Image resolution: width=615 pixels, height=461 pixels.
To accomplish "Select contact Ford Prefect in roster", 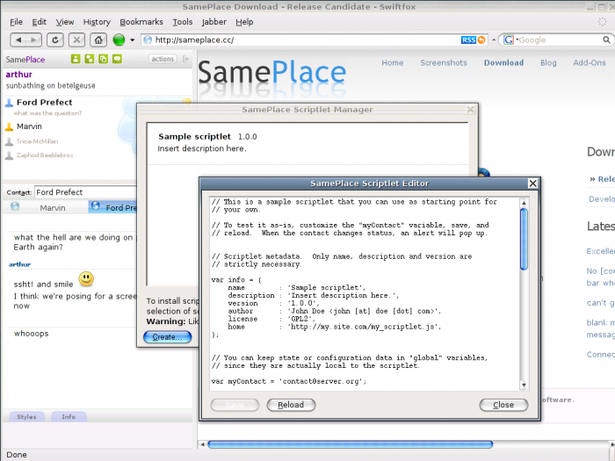I will [x=44, y=103].
